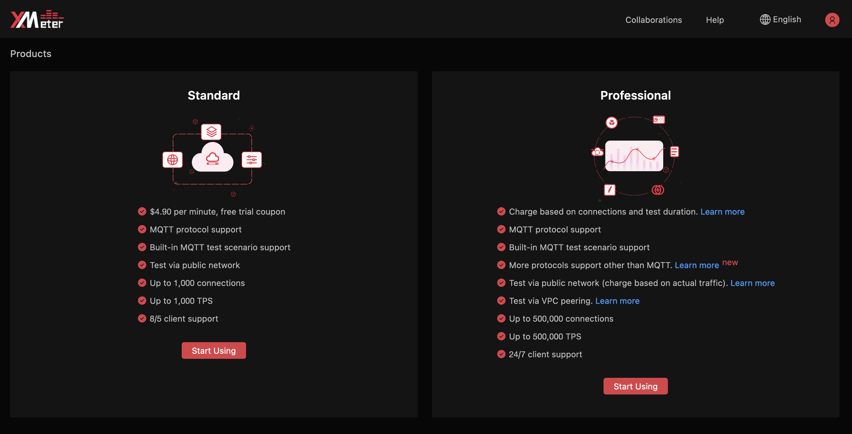Open the Help menu item
Viewport: 852px width, 434px height.
[x=715, y=20]
